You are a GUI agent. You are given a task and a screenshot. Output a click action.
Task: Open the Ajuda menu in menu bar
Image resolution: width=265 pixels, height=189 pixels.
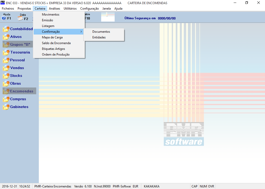118,9
